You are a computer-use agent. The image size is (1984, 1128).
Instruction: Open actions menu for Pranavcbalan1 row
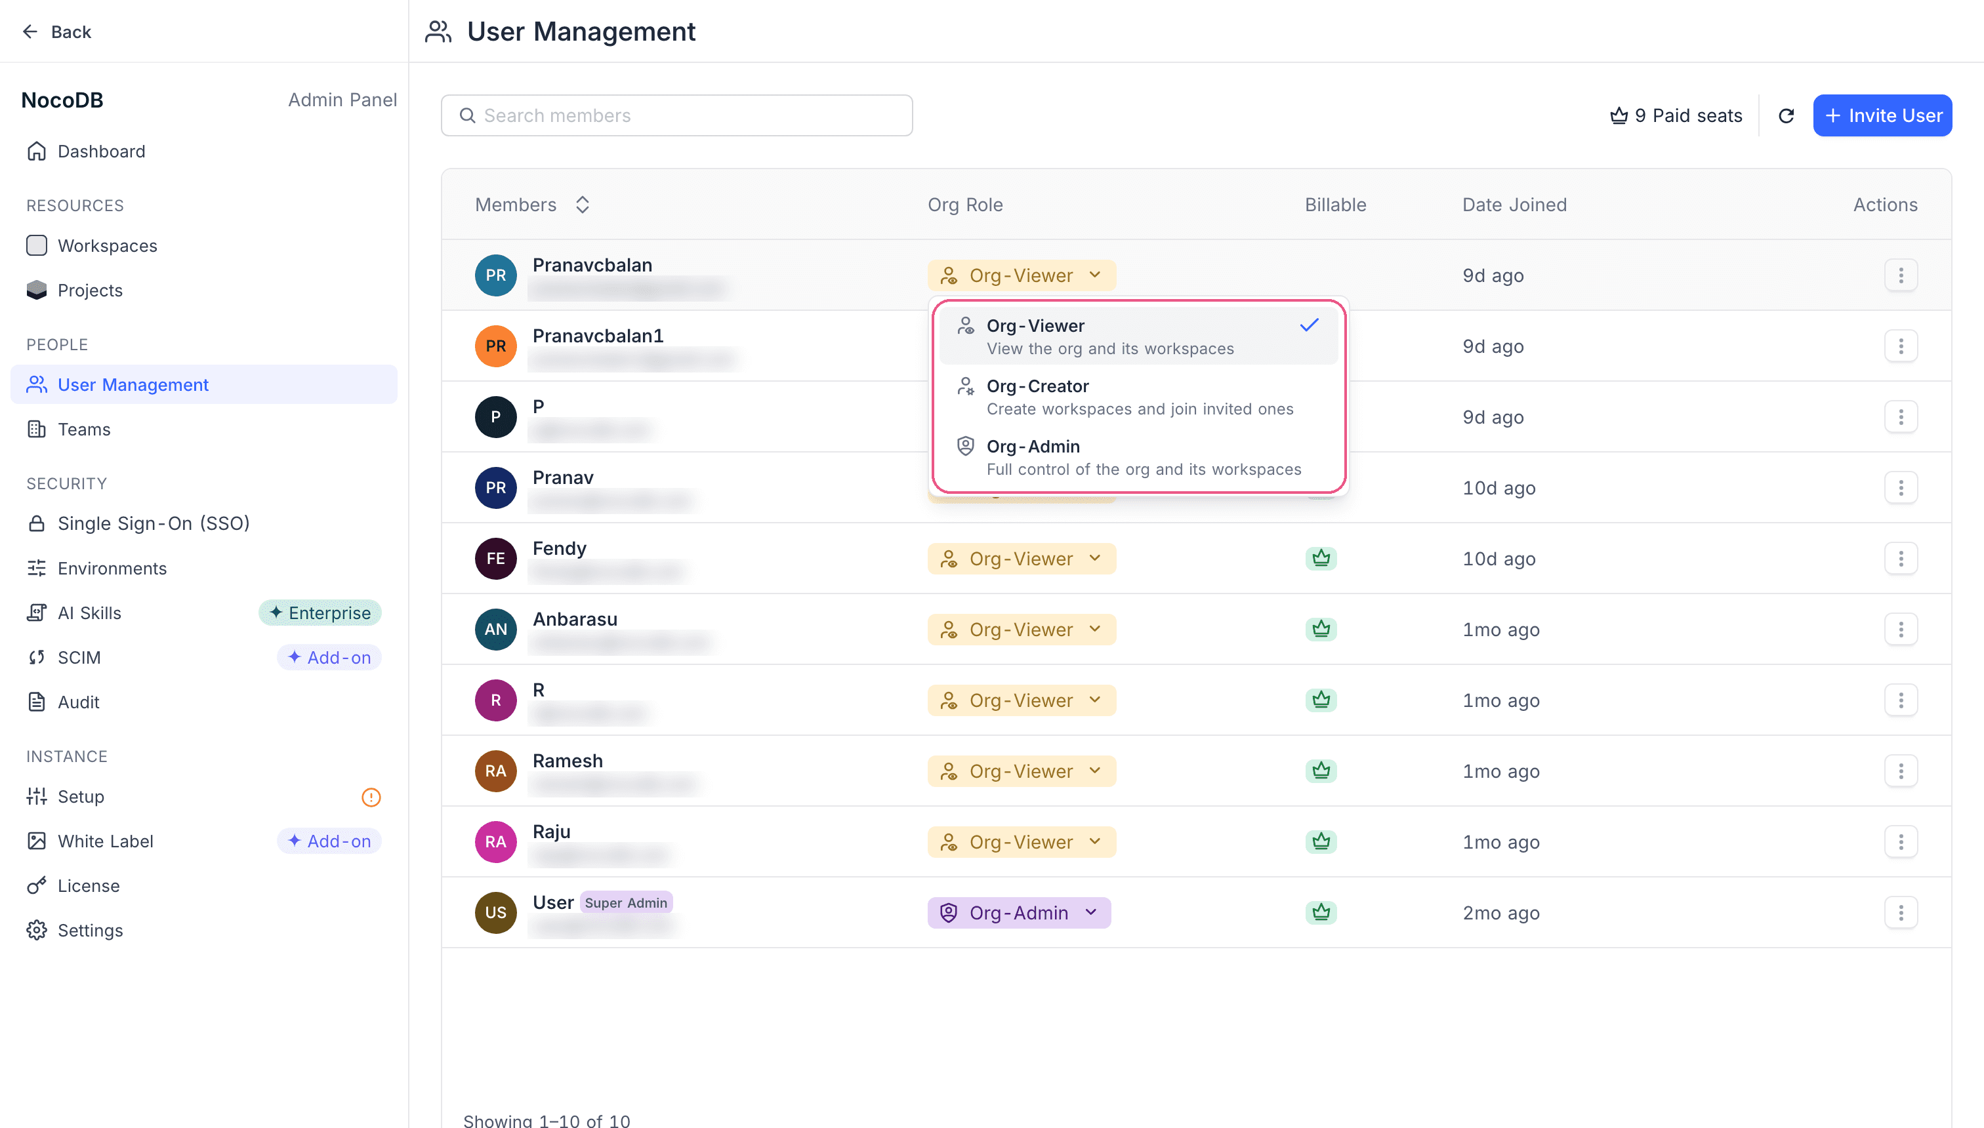[1900, 346]
